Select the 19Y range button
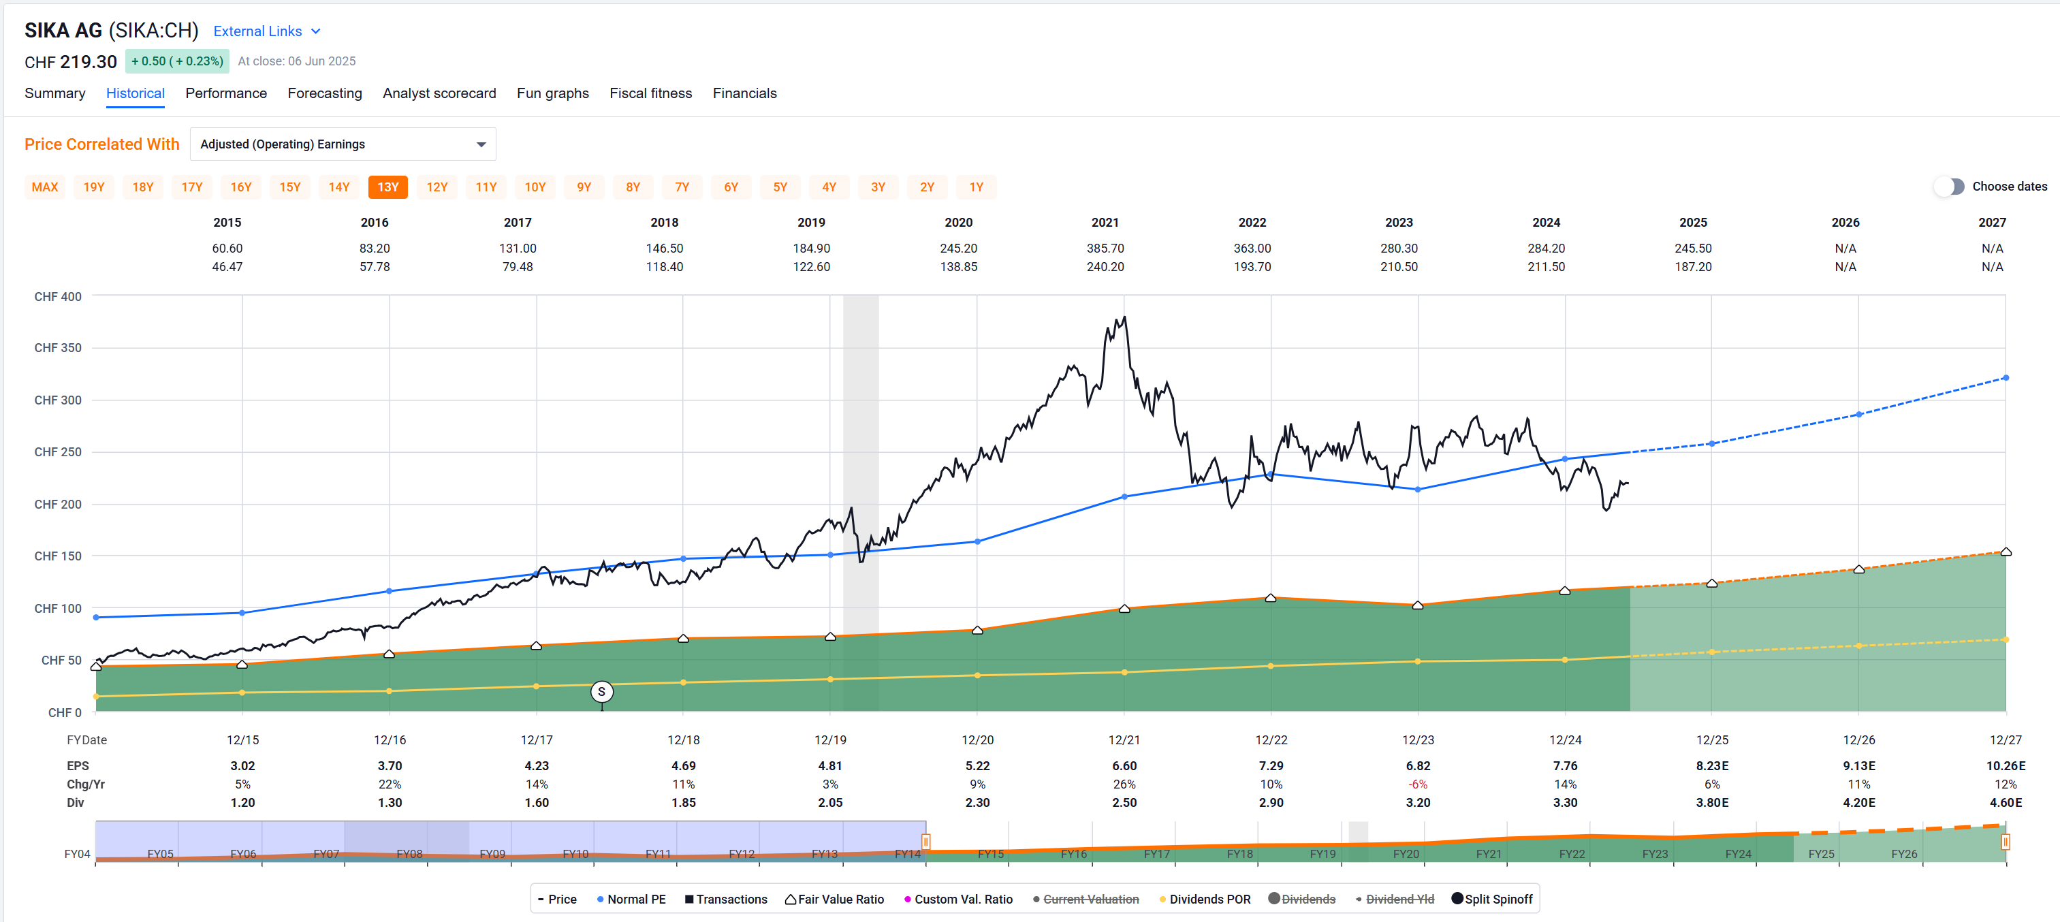 (93, 187)
